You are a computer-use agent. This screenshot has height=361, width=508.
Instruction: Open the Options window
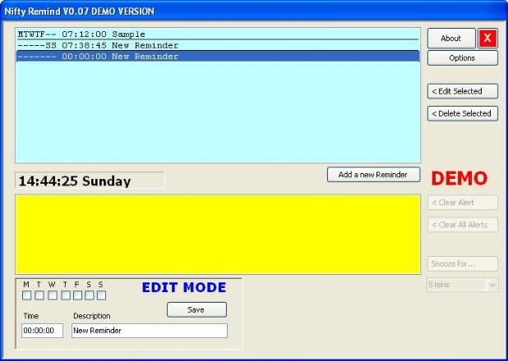[x=462, y=58]
